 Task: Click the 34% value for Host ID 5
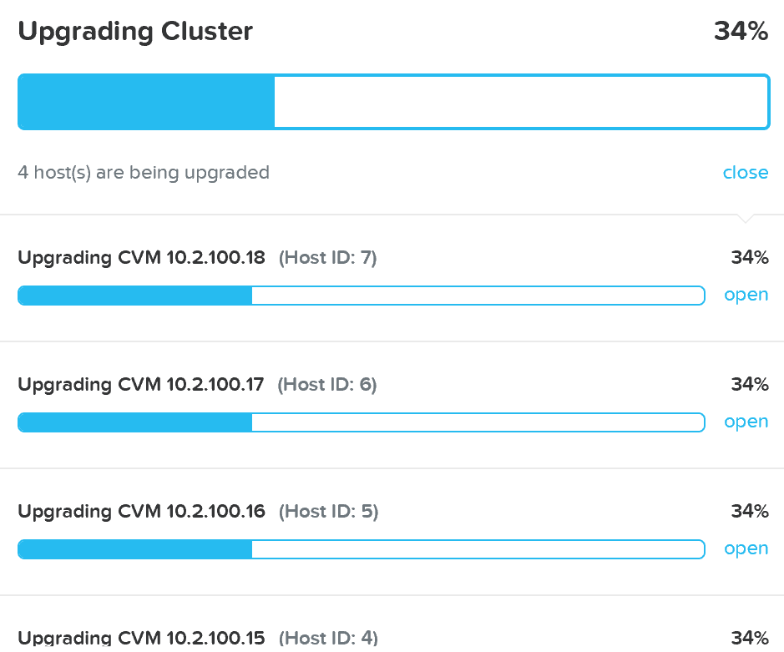tap(749, 512)
